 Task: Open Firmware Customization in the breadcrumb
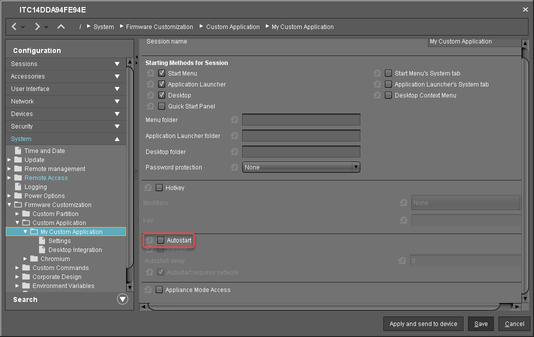[x=159, y=27]
